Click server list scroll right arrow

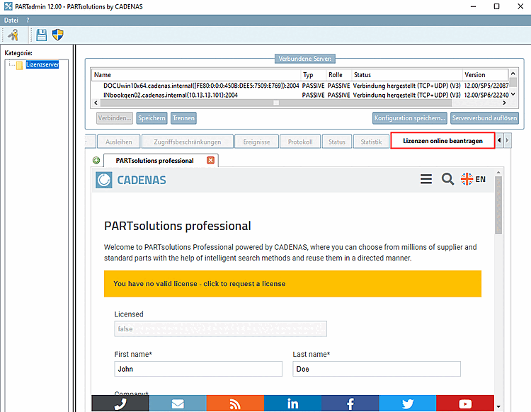504,103
